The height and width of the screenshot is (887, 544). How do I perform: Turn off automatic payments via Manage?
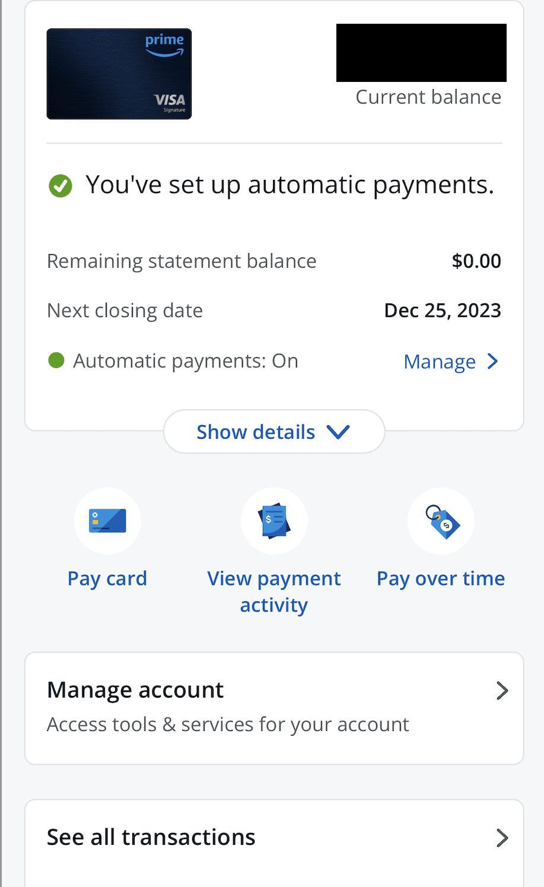click(440, 361)
